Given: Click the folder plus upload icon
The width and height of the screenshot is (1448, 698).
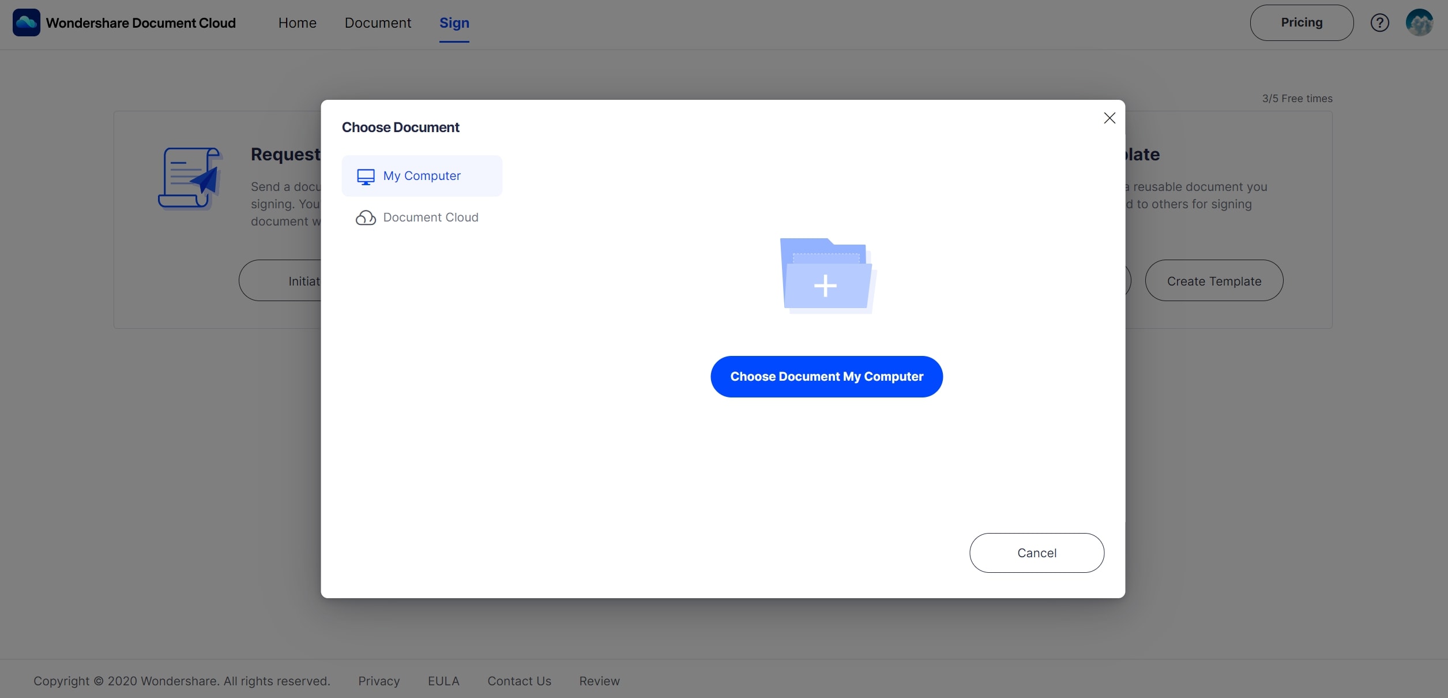Looking at the screenshot, I should coord(826,276).
